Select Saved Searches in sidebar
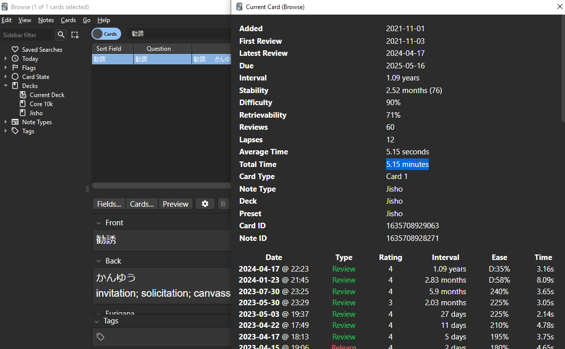Screen dimensions: 565x349 [x=42, y=49]
